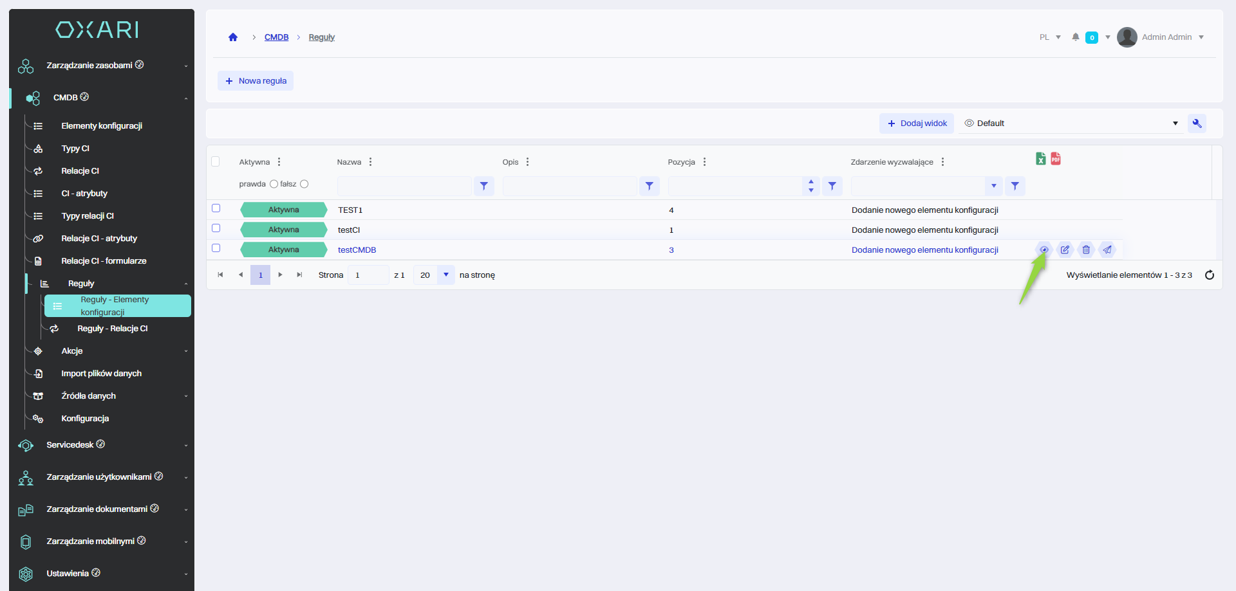The height and width of the screenshot is (591, 1236).
Task: Export the table to Excel
Action: (1040, 159)
